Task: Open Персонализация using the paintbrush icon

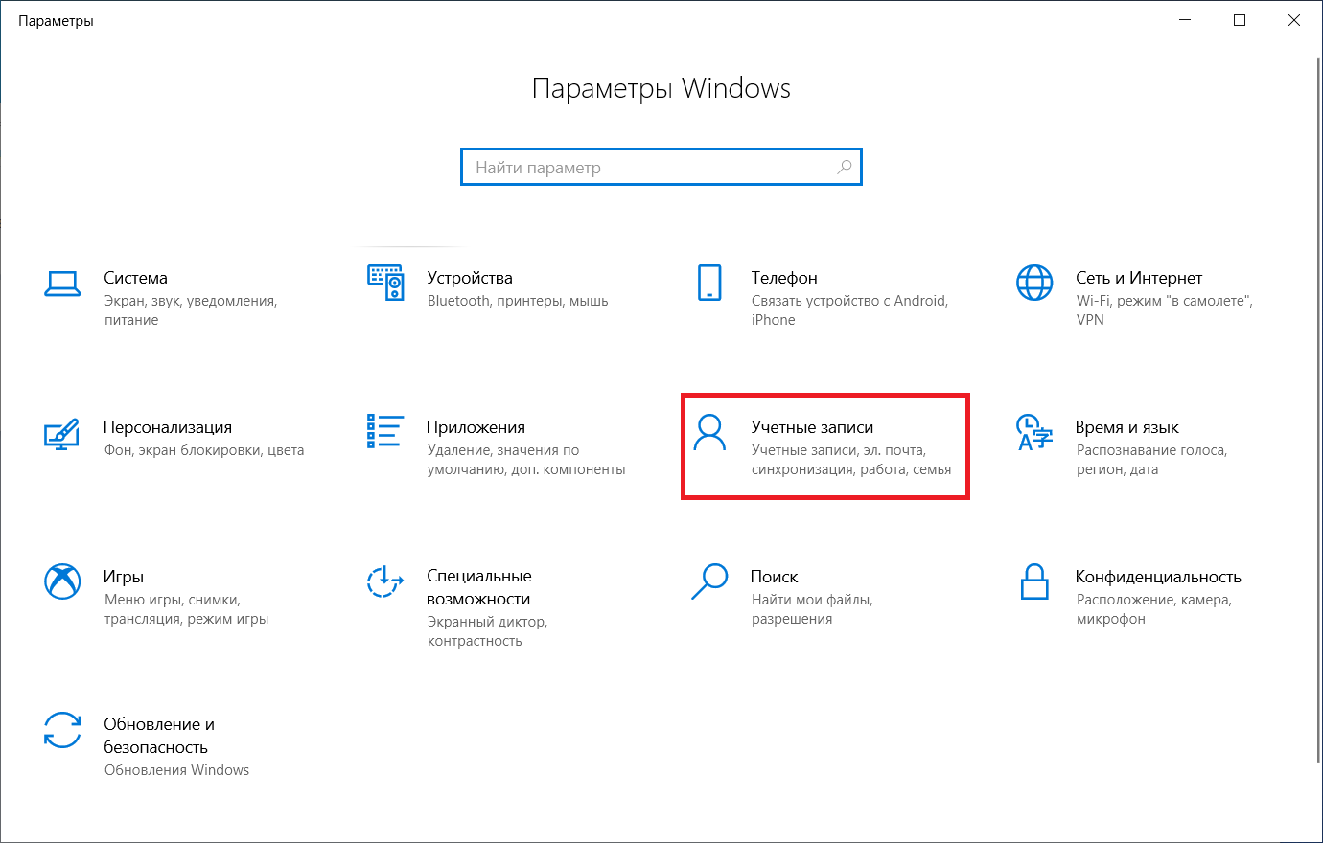Action: pos(62,433)
